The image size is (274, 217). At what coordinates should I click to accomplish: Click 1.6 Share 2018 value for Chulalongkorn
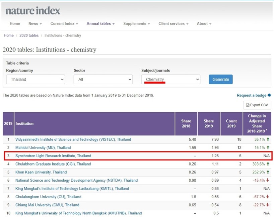pos(194,197)
